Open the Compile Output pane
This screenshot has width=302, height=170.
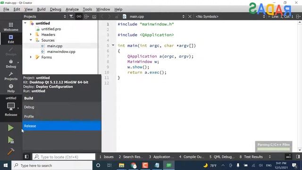coord(192,157)
